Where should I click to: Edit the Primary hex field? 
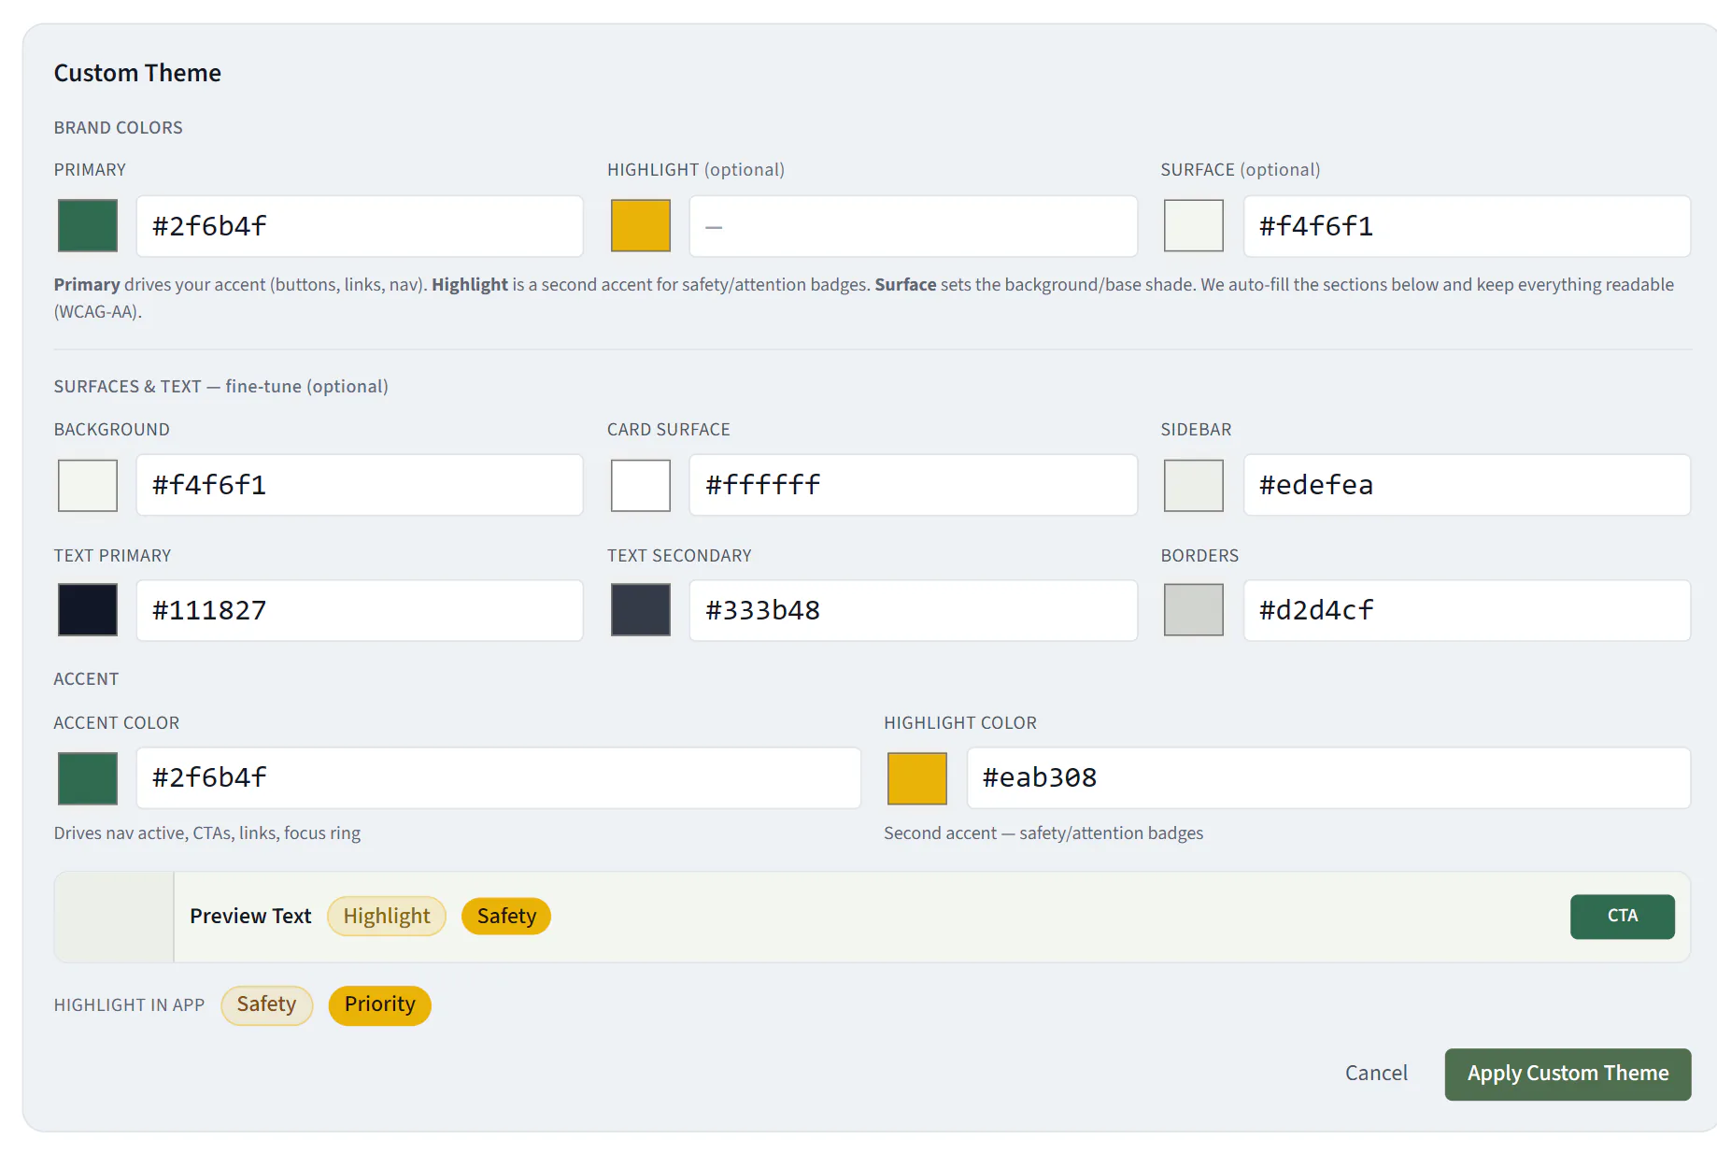point(360,226)
